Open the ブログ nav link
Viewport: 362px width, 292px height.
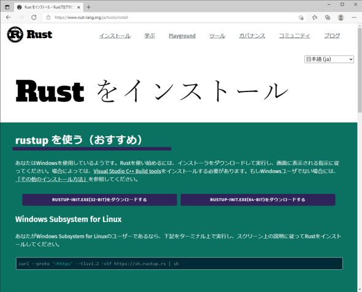(x=332, y=36)
